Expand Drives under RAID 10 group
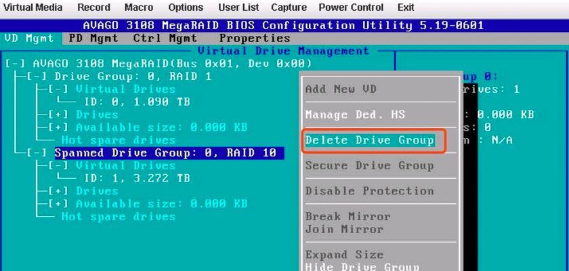 [58, 191]
